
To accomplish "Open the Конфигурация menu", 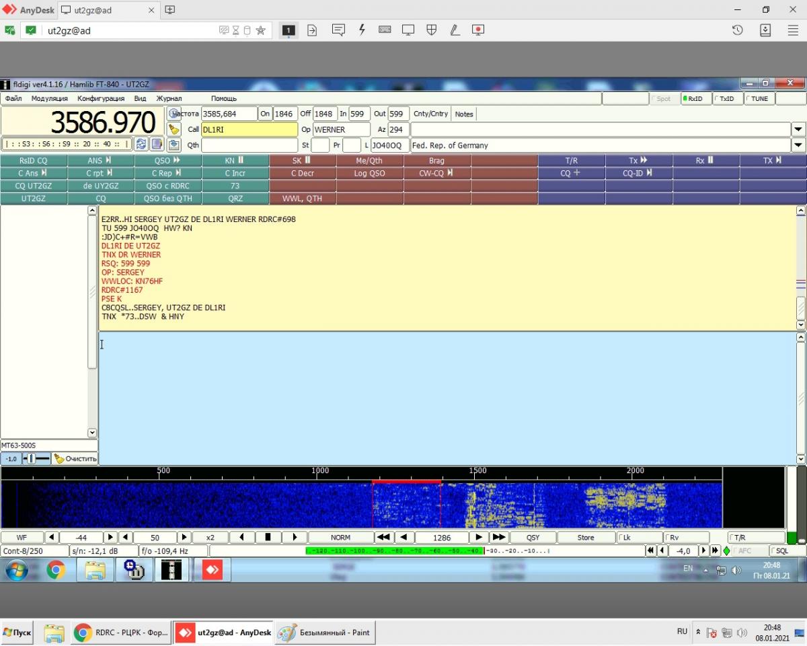I will pyautogui.click(x=101, y=99).
